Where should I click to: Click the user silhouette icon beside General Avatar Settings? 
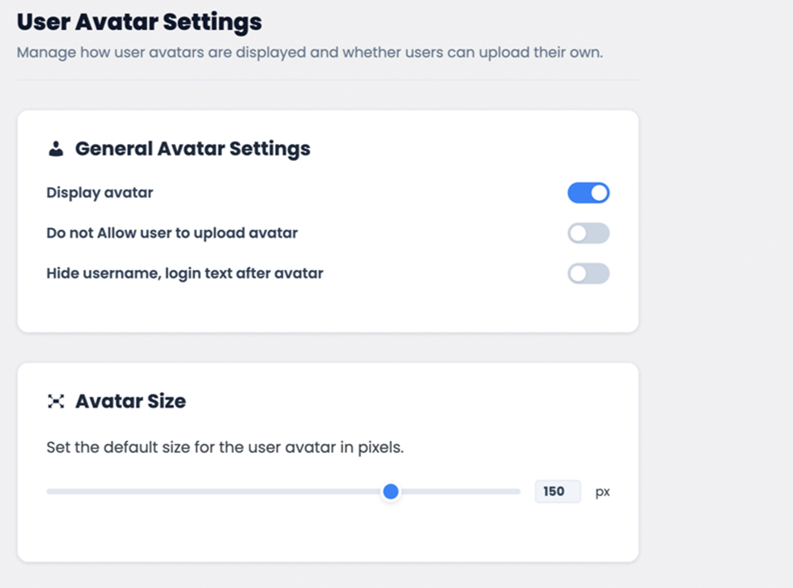(56, 149)
